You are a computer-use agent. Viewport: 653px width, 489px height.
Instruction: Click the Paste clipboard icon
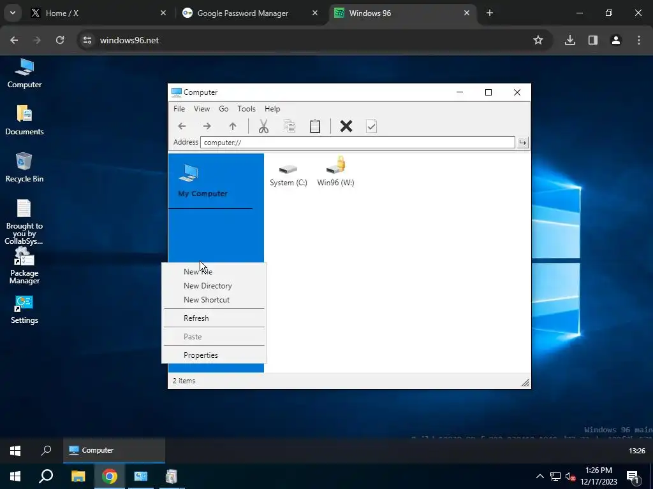click(315, 126)
